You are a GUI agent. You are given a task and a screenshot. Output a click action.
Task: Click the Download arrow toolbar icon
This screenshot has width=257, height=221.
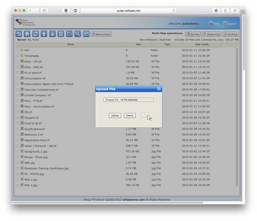pos(52,34)
